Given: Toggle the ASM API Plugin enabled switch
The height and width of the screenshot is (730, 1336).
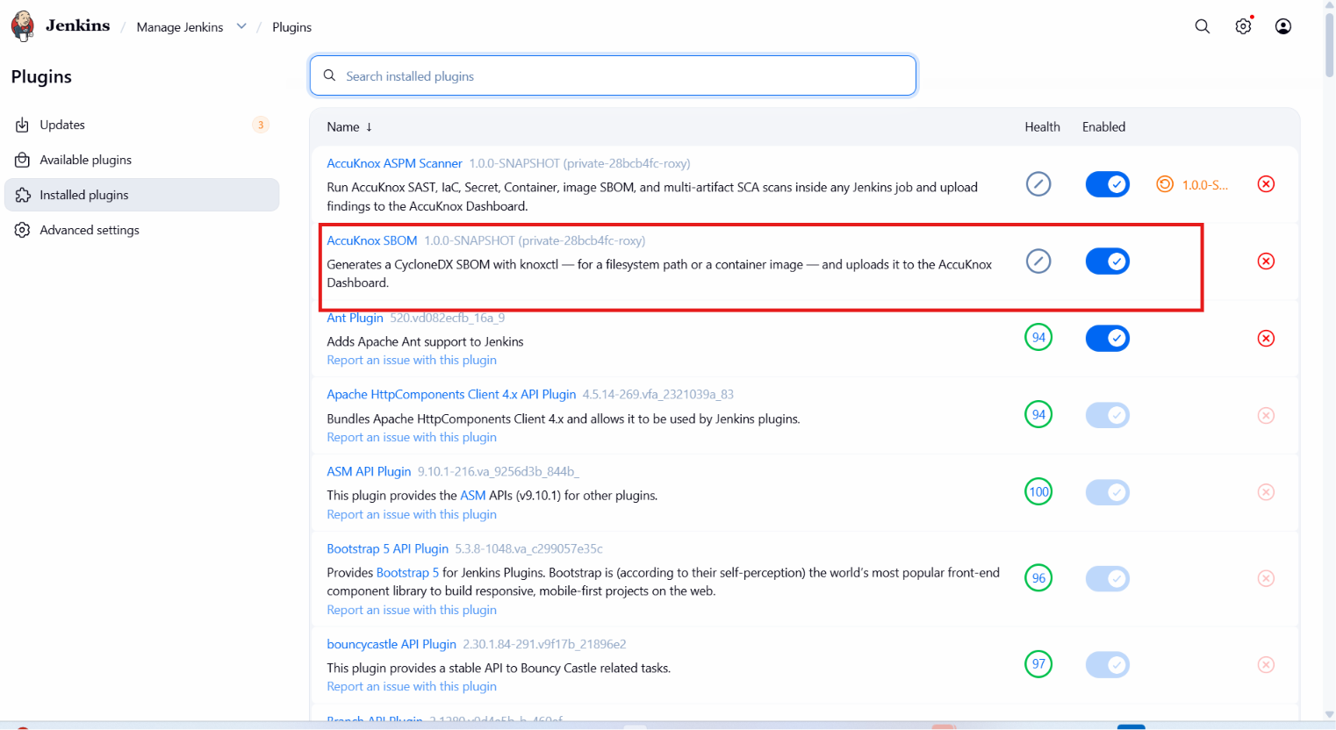Looking at the screenshot, I should 1108,492.
